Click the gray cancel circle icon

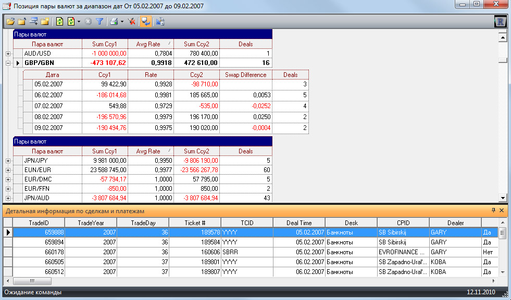coord(88,22)
